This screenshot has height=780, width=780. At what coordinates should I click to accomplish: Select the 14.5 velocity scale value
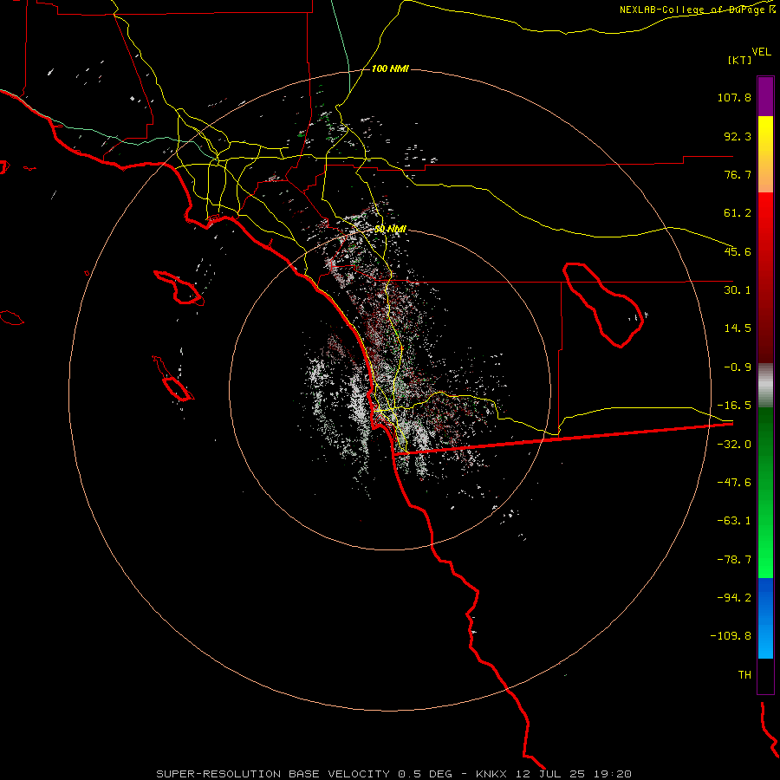click(x=738, y=328)
